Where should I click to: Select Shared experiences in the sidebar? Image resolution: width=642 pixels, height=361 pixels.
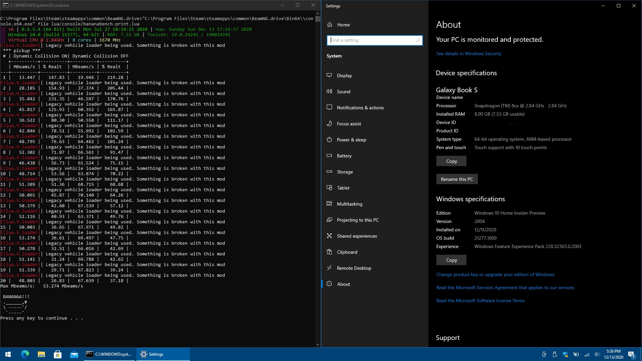[x=356, y=236]
